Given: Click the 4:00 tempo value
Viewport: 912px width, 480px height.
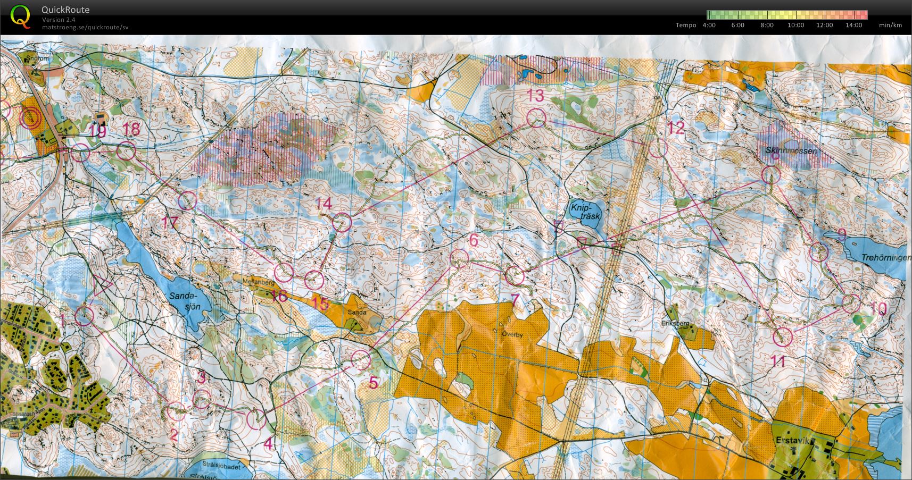Looking at the screenshot, I should (709, 25).
